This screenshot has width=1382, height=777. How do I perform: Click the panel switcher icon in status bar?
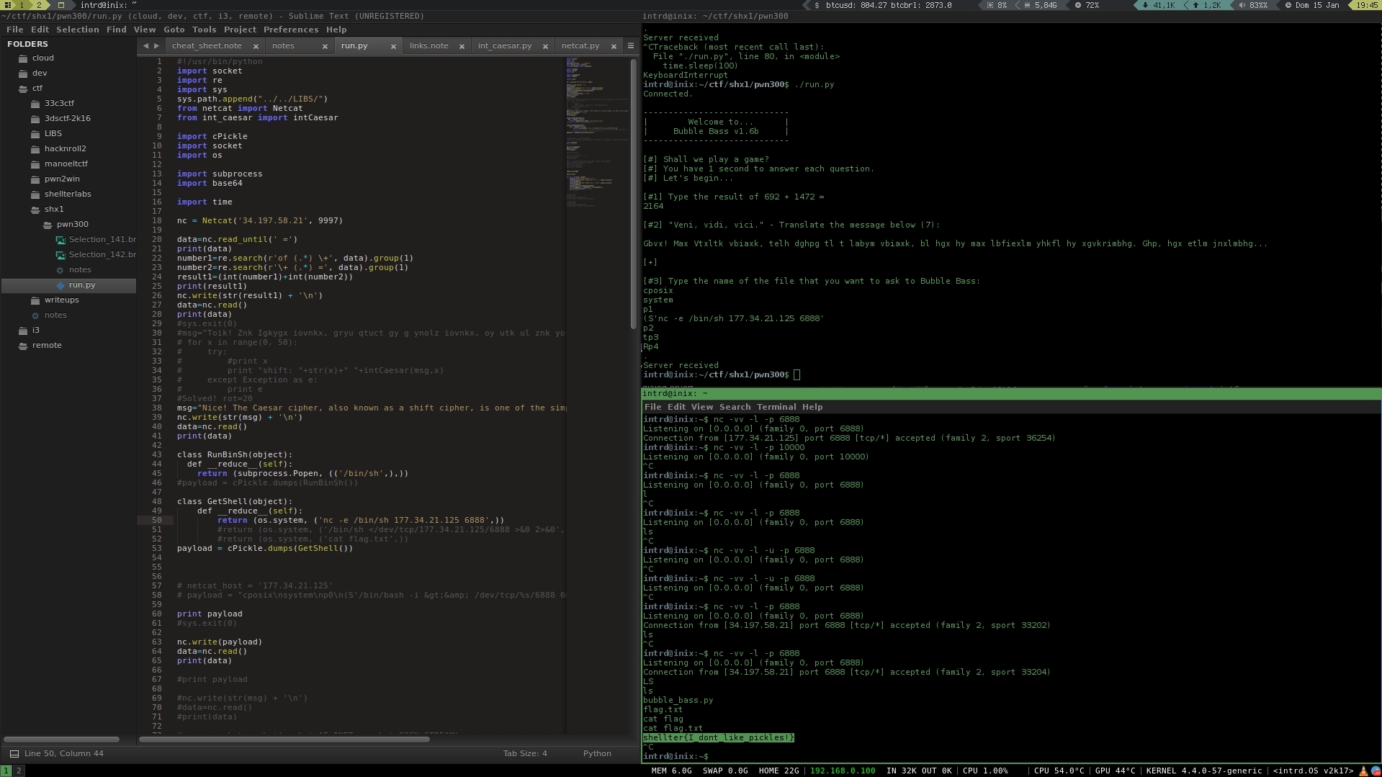pyautogui.click(x=14, y=753)
